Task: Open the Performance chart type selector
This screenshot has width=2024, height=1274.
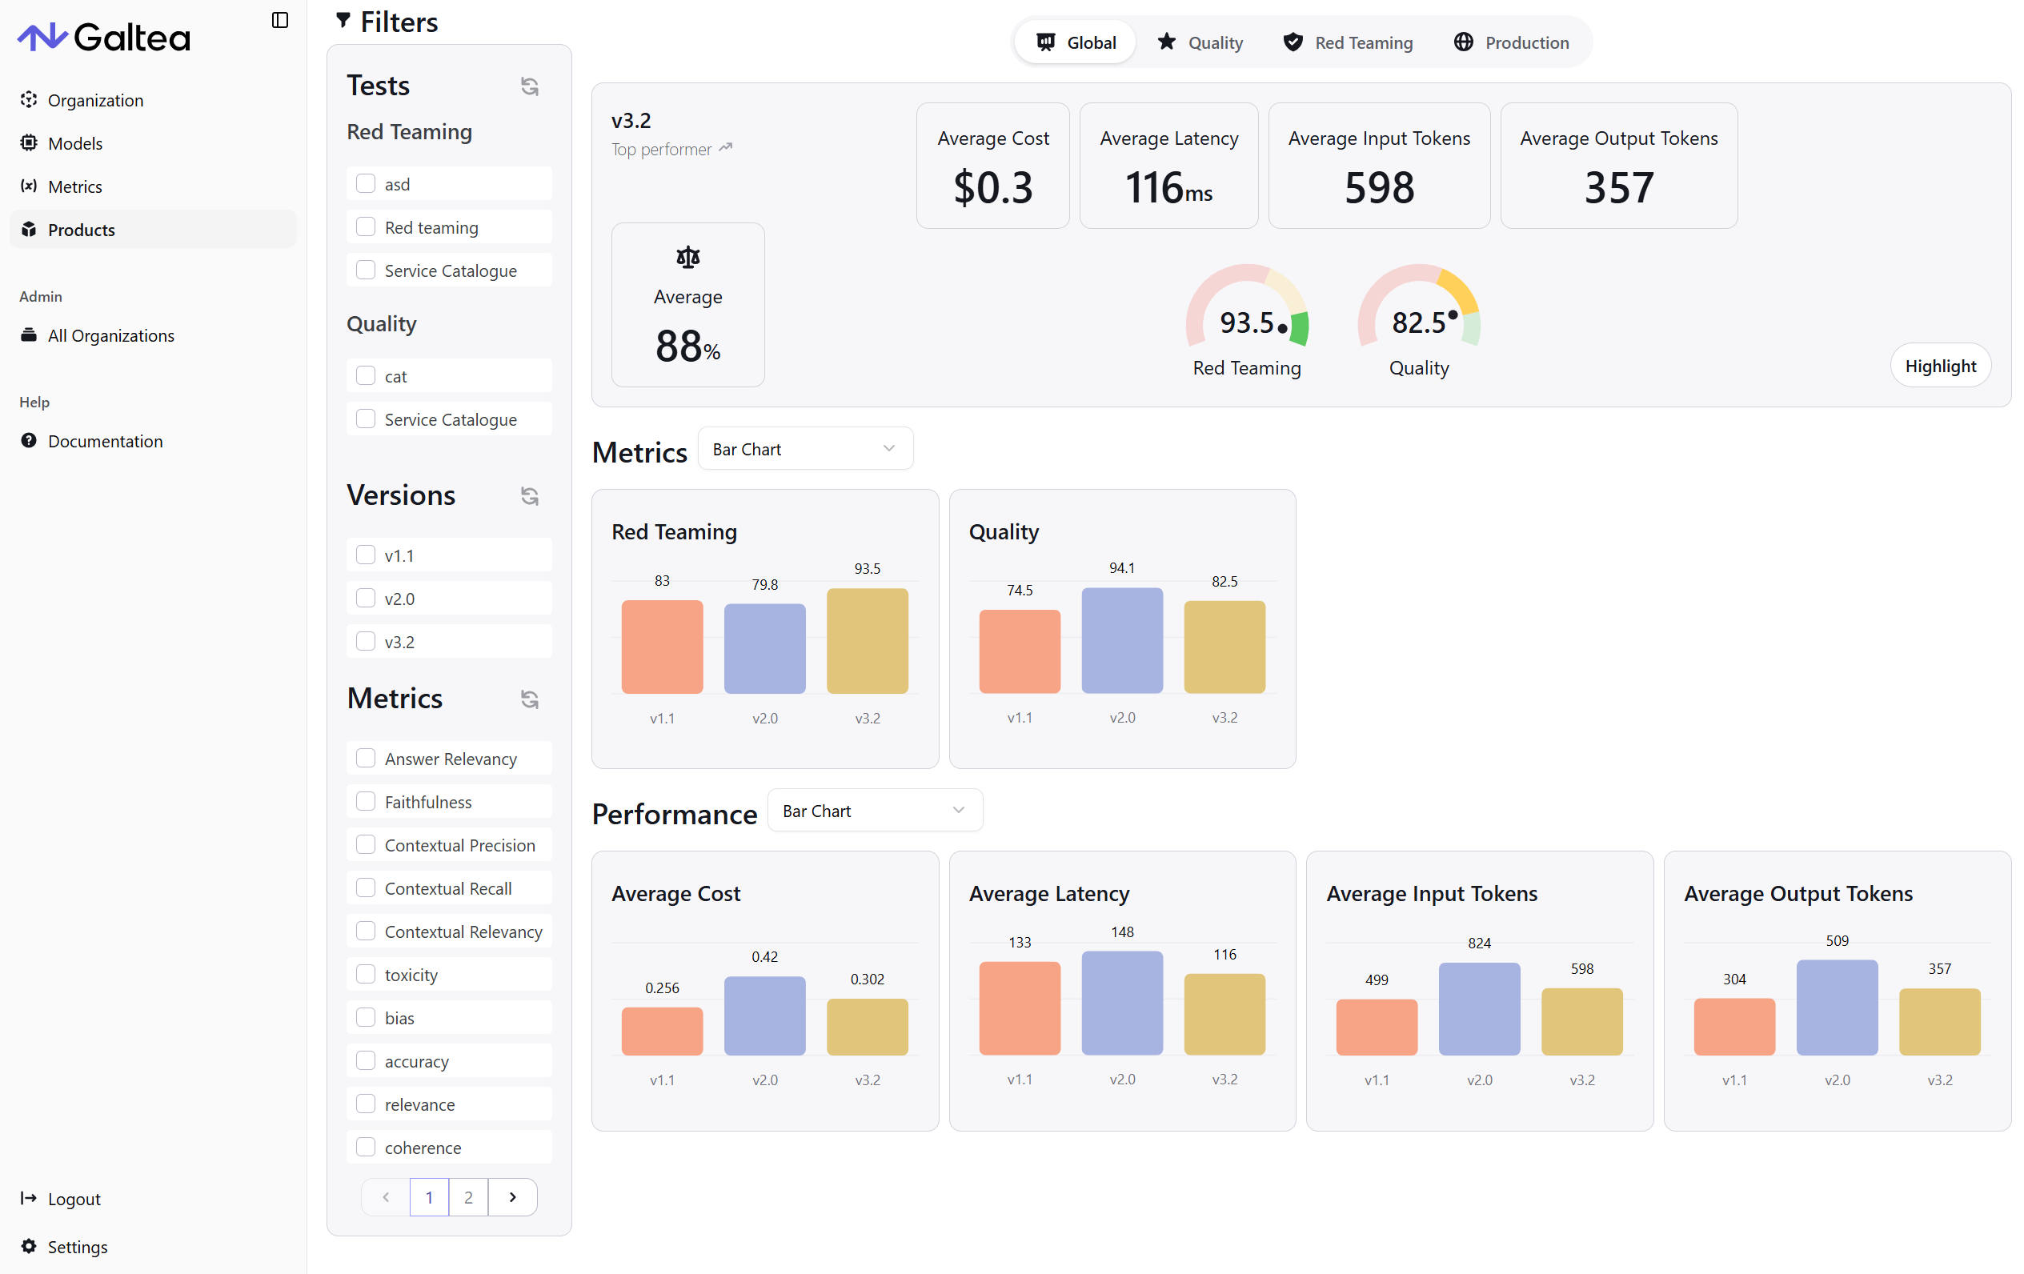Action: [874, 809]
